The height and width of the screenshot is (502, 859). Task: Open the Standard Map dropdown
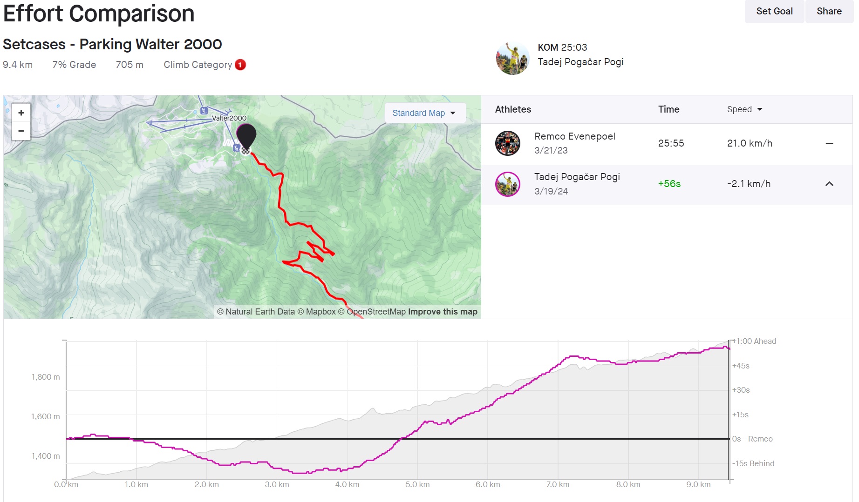pyautogui.click(x=425, y=113)
